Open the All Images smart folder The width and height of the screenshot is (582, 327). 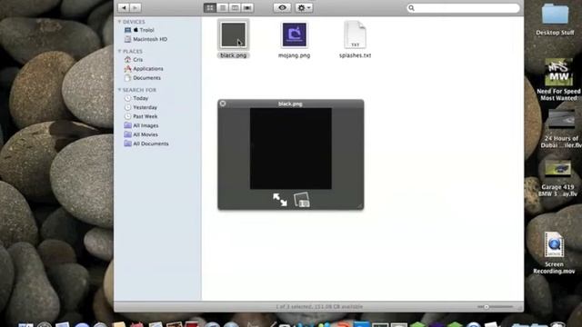[x=142, y=125]
